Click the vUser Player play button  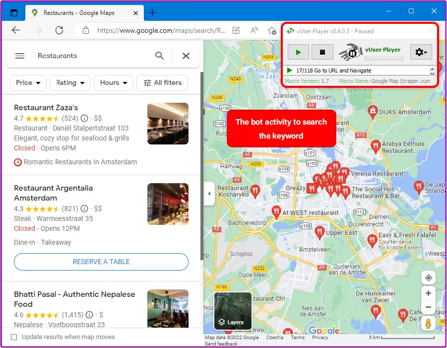point(298,52)
